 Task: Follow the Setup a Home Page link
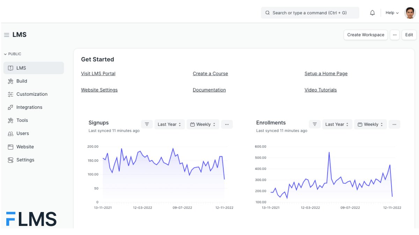click(x=326, y=73)
